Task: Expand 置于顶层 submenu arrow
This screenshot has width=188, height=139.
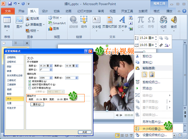Action: (x=170, y=102)
